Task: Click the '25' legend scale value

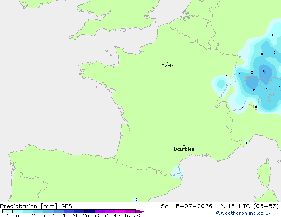Action: [x=86, y=215]
